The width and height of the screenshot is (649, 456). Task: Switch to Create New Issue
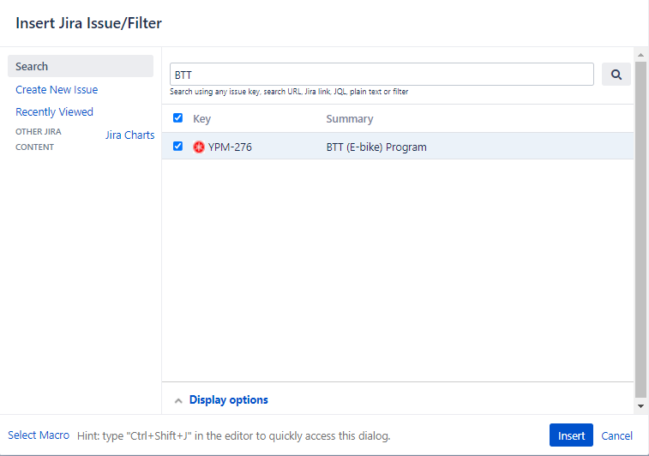(57, 89)
